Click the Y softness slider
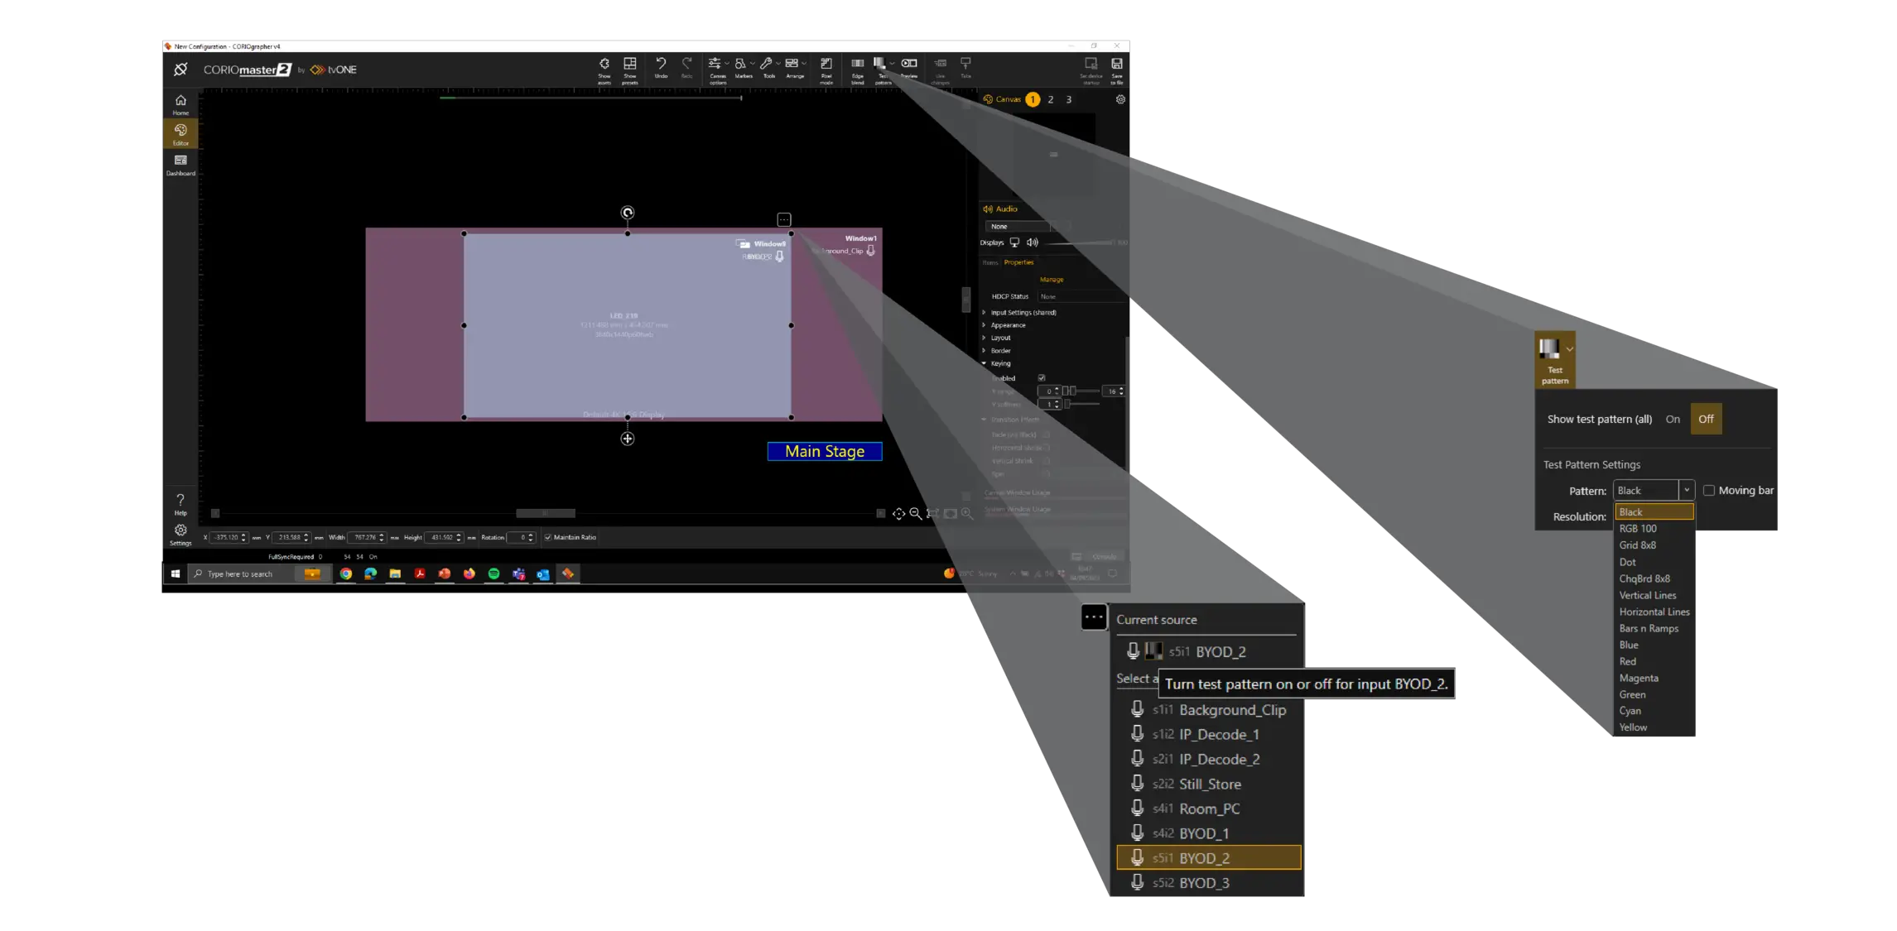 pos(1082,404)
